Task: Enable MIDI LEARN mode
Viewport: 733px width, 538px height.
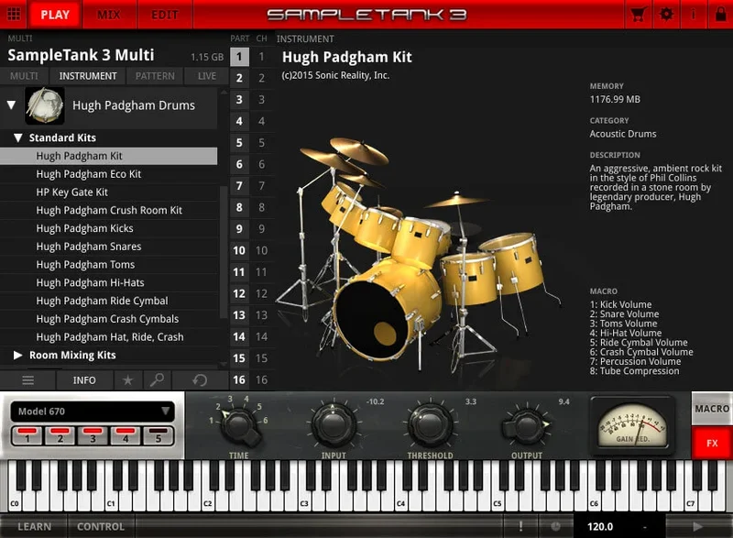Action: (x=34, y=526)
